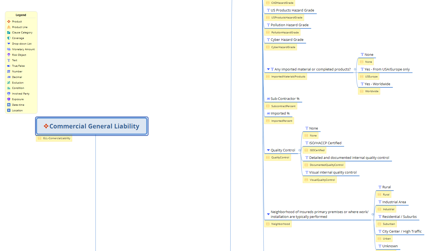This screenshot has height=251, width=443.
Task: Click the Risk Object icon in legend
Action: [x=9, y=55]
